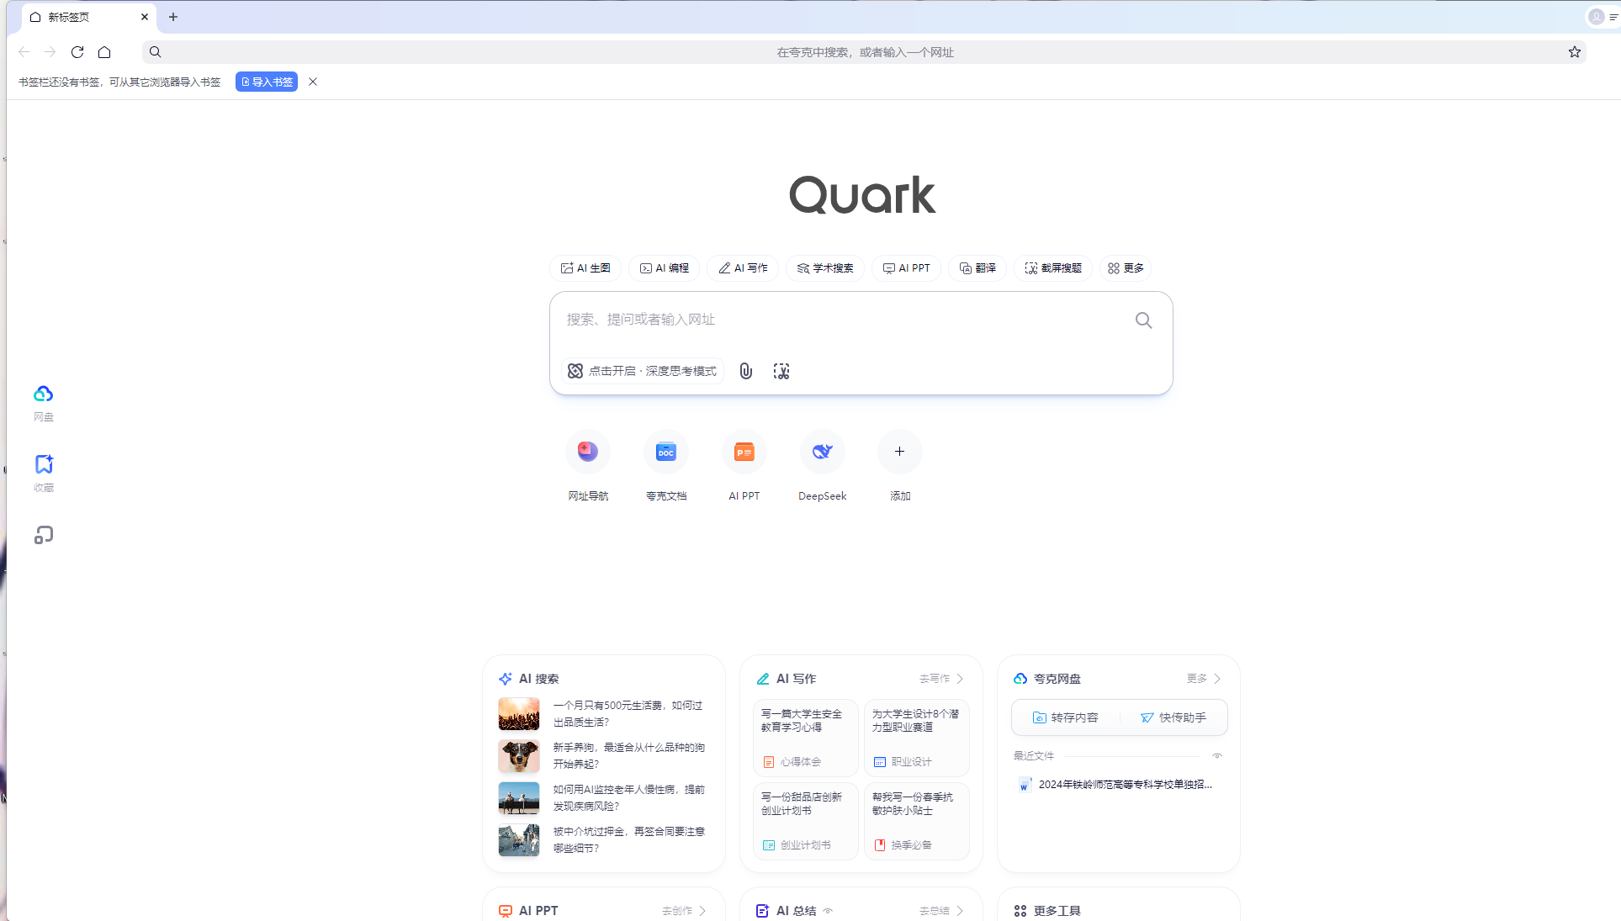Image resolution: width=1621 pixels, height=921 pixels.
Task: Go to home page via home icon
Action: pyautogui.click(x=104, y=52)
